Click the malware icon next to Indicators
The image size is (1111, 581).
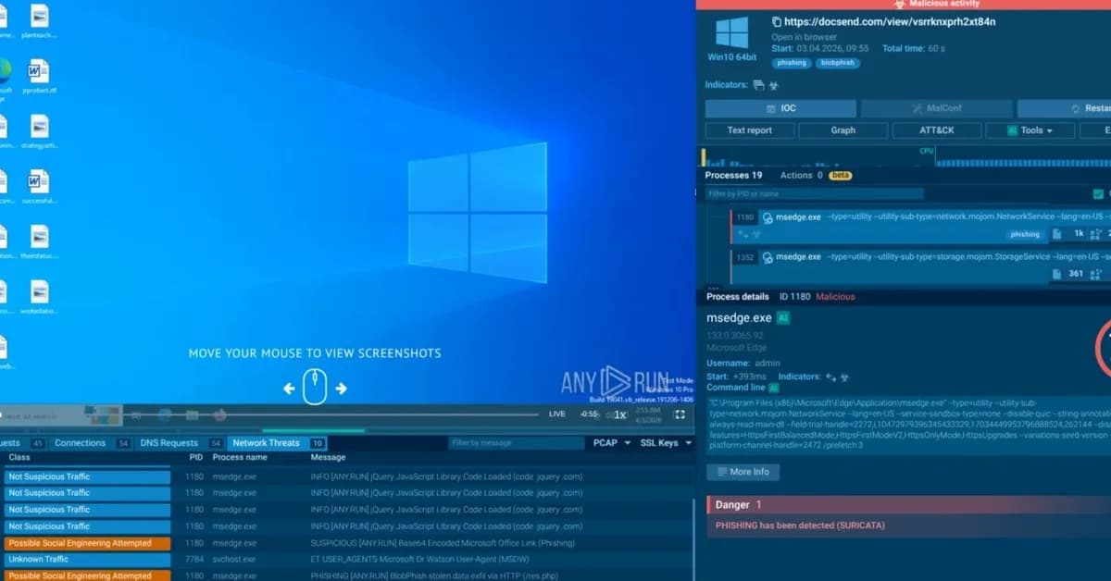tap(774, 84)
